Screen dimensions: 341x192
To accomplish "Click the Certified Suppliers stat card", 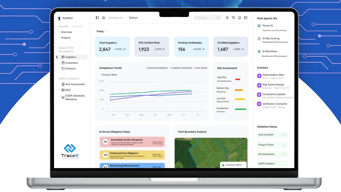I will 231,47.
